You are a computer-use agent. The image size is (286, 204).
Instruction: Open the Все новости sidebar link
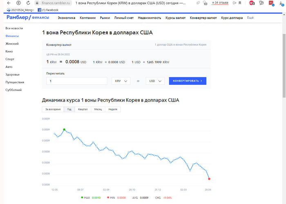(14, 29)
